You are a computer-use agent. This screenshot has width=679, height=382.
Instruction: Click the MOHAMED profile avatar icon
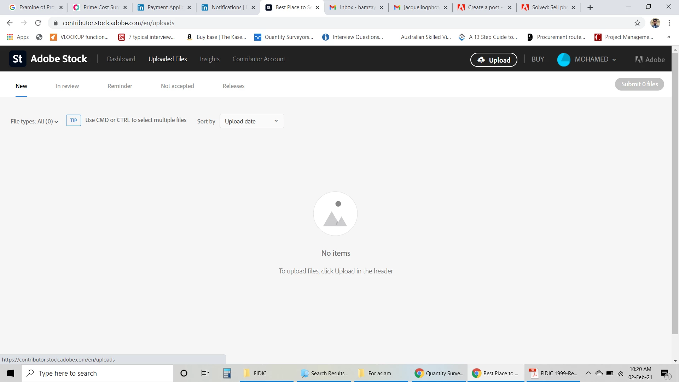[564, 59]
